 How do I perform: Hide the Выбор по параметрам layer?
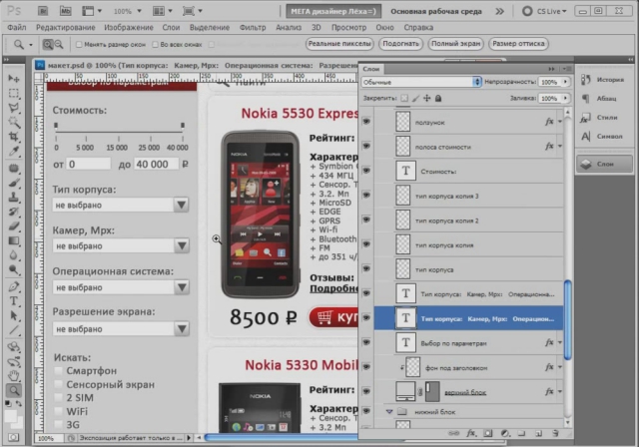click(366, 342)
